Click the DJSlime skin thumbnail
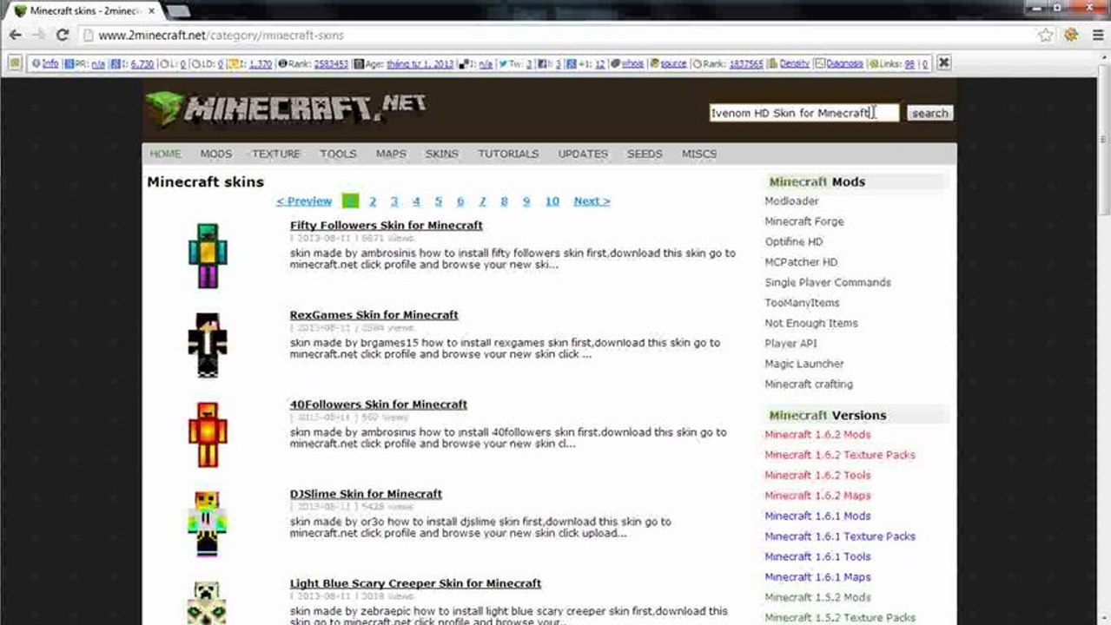The image size is (1111, 625). (x=207, y=523)
